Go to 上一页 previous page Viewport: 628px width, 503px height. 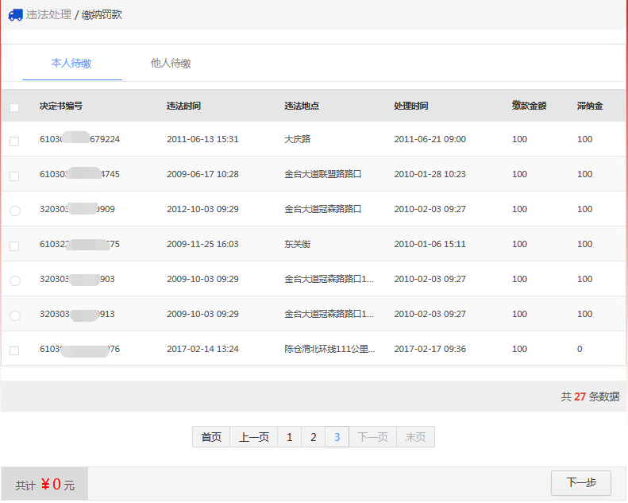coord(253,437)
